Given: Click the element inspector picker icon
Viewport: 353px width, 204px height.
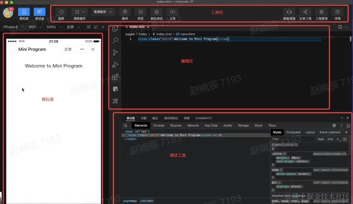Looking at the screenshot, I should click(x=126, y=126).
